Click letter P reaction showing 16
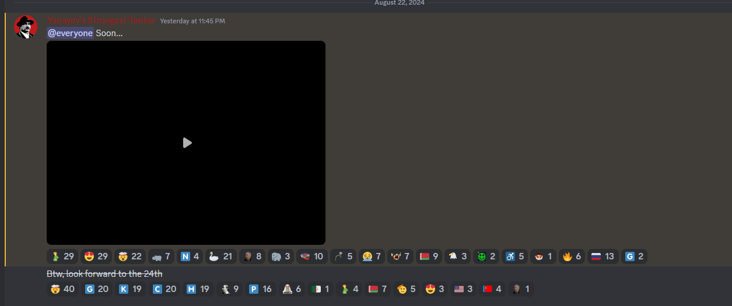The width and height of the screenshot is (732, 306). click(260, 289)
